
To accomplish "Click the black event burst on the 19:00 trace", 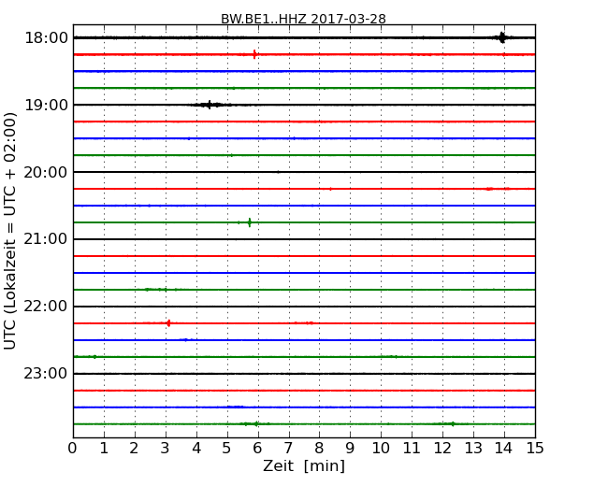I will pos(210,105).
